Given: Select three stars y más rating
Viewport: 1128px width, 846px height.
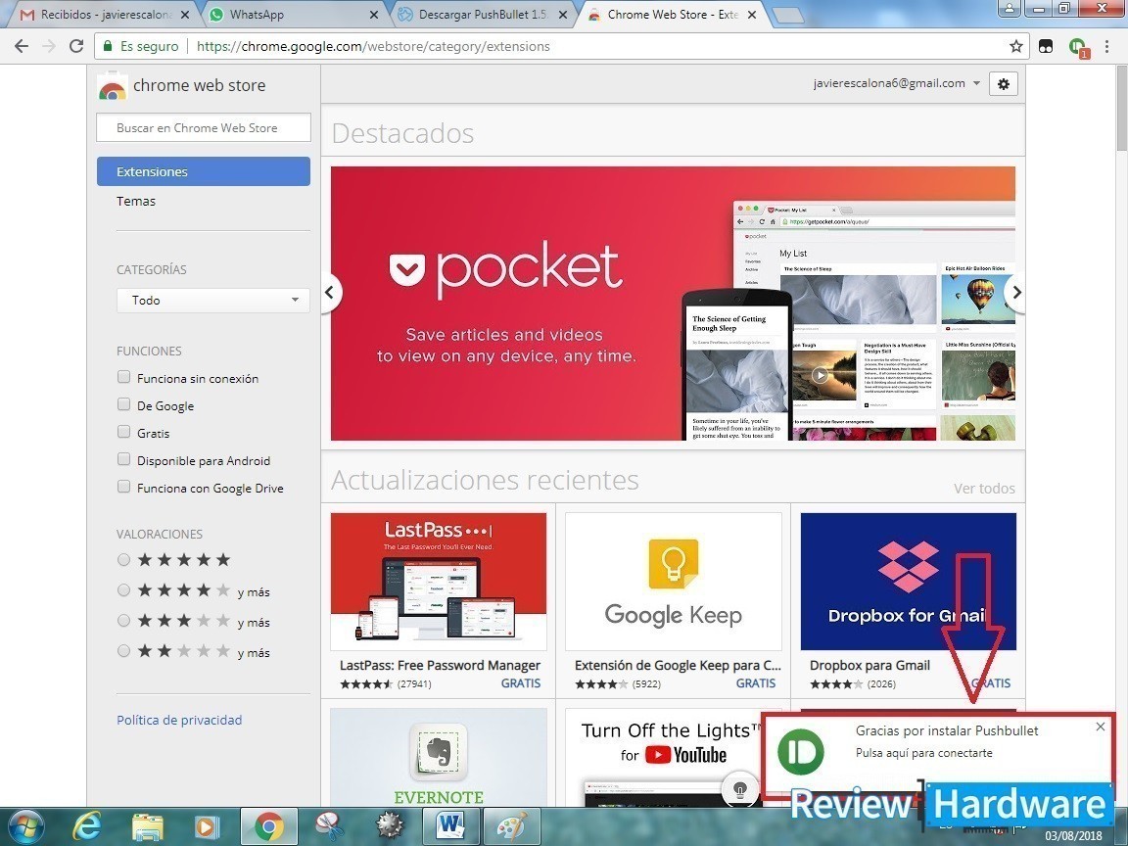Looking at the screenshot, I should pos(123,620).
